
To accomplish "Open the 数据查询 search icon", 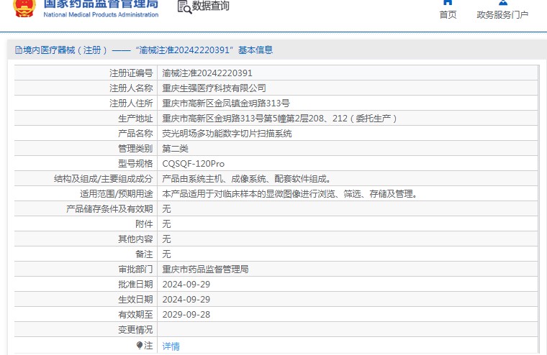I will coord(184,6).
